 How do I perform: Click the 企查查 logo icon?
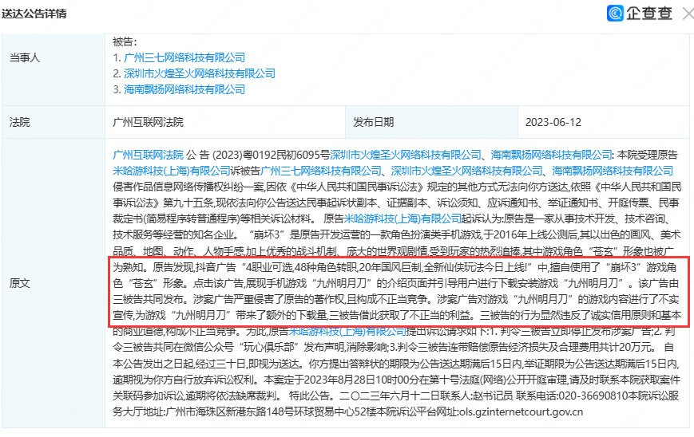pos(615,14)
